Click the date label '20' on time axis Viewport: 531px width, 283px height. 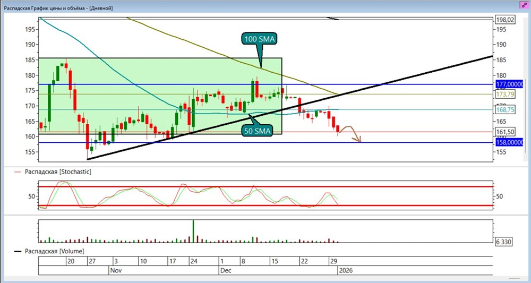71,261
